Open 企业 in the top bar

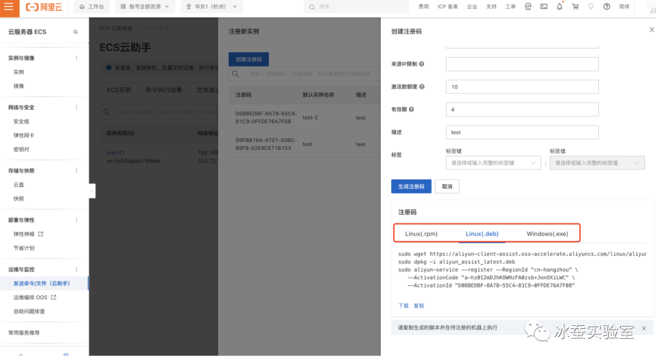pos(472,7)
